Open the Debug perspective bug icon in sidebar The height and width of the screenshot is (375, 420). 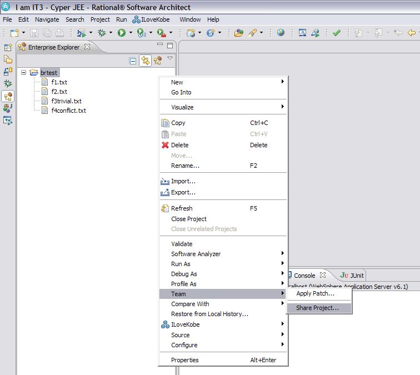pos(8,84)
